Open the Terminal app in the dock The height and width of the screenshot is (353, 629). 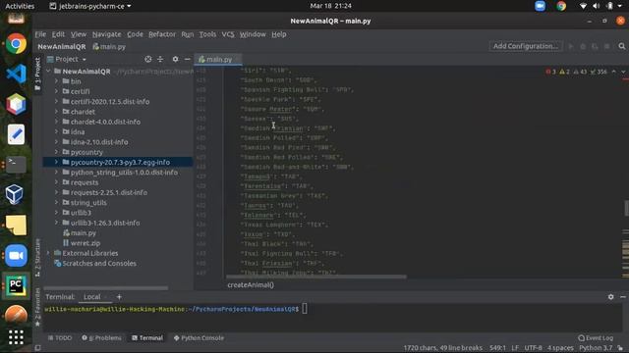point(16,165)
